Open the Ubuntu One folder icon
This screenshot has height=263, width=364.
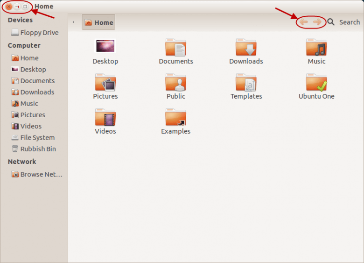[316, 83]
